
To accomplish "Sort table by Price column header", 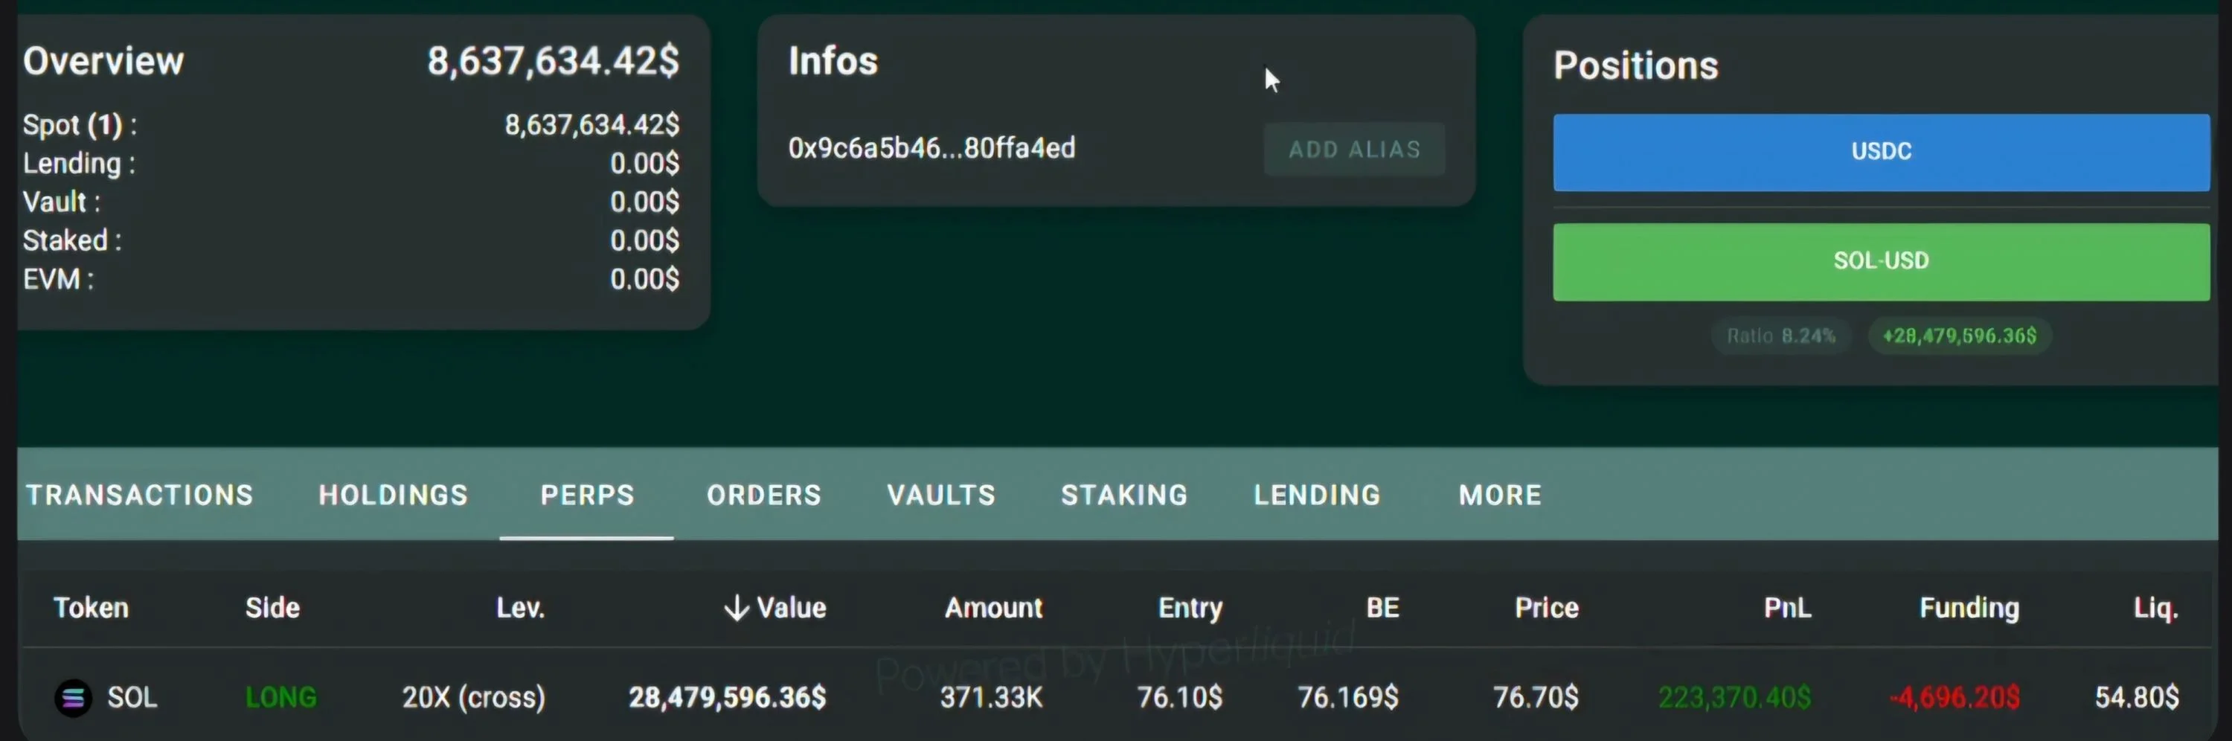I will 1547,608.
